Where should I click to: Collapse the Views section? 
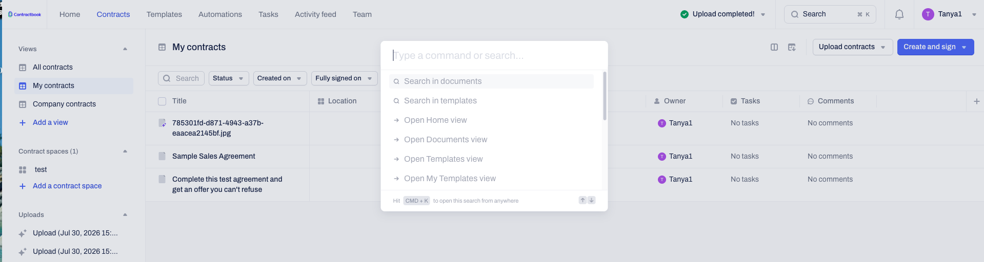(x=125, y=49)
